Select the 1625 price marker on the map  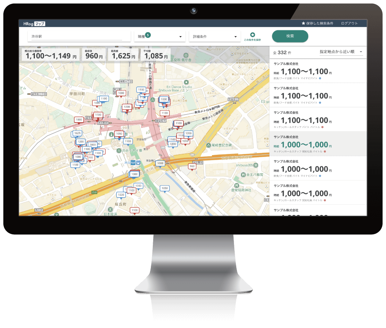[x=77, y=133]
